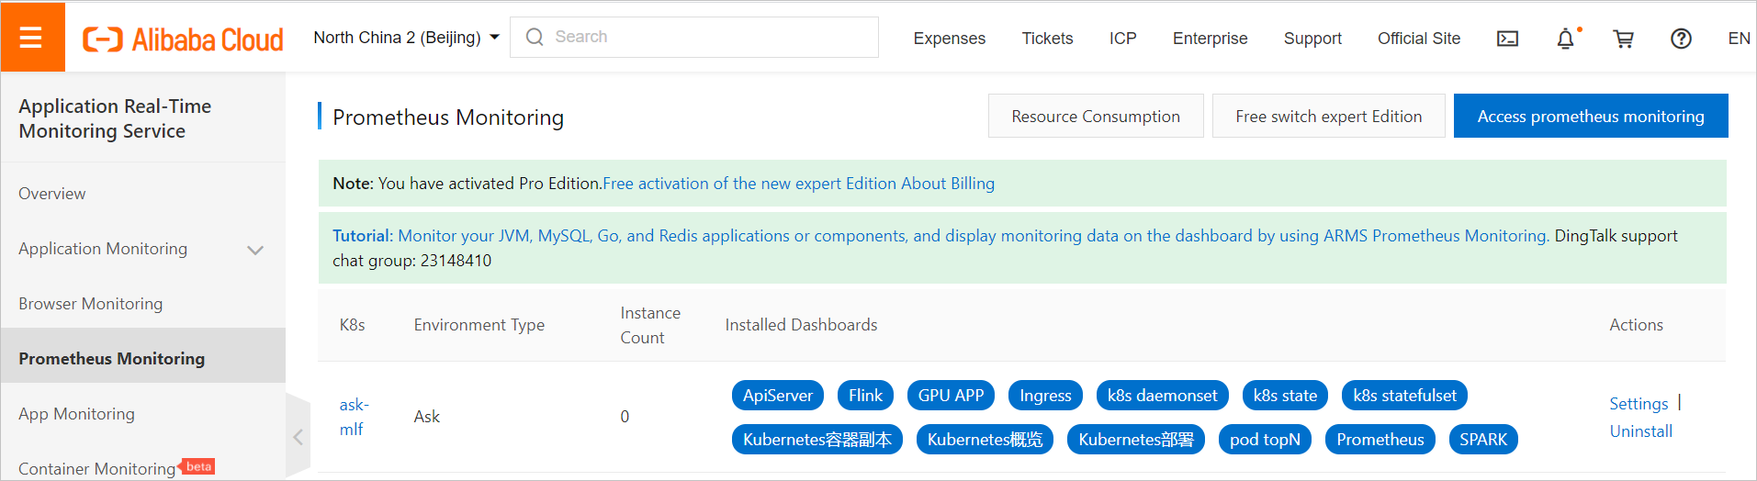The width and height of the screenshot is (1757, 481).
Task: Open the pod topN dashboard
Action: pyautogui.click(x=1265, y=440)
